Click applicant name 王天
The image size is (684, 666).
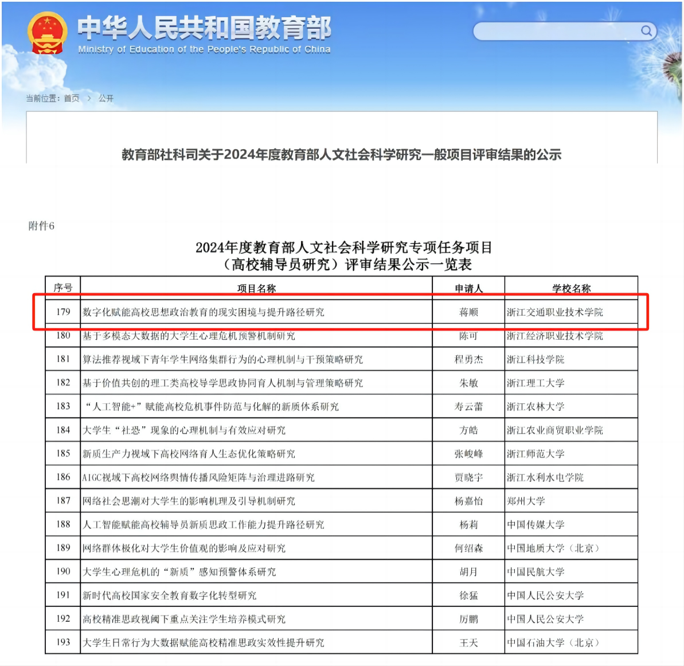tap(468, 642)
